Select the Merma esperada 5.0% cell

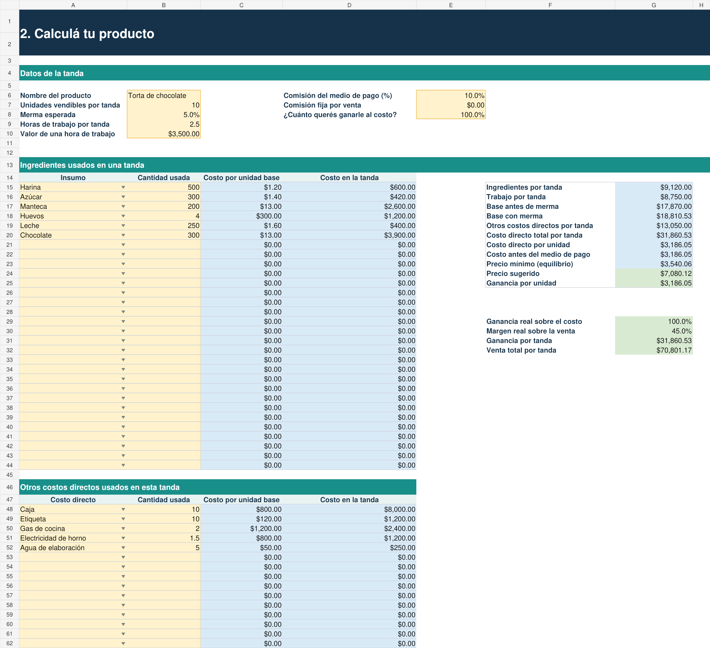(164, 115)
